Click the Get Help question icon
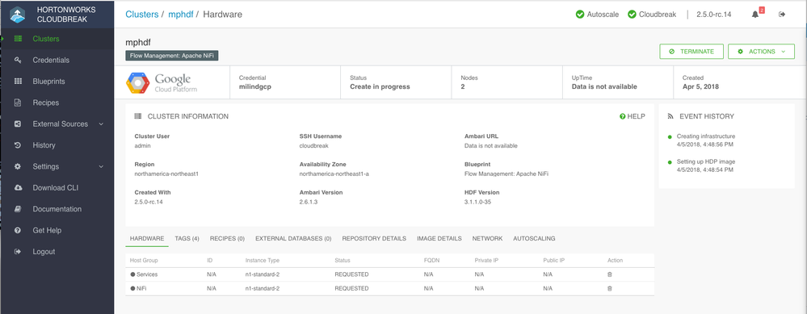The image size is (807, 314). pos(18,231)
